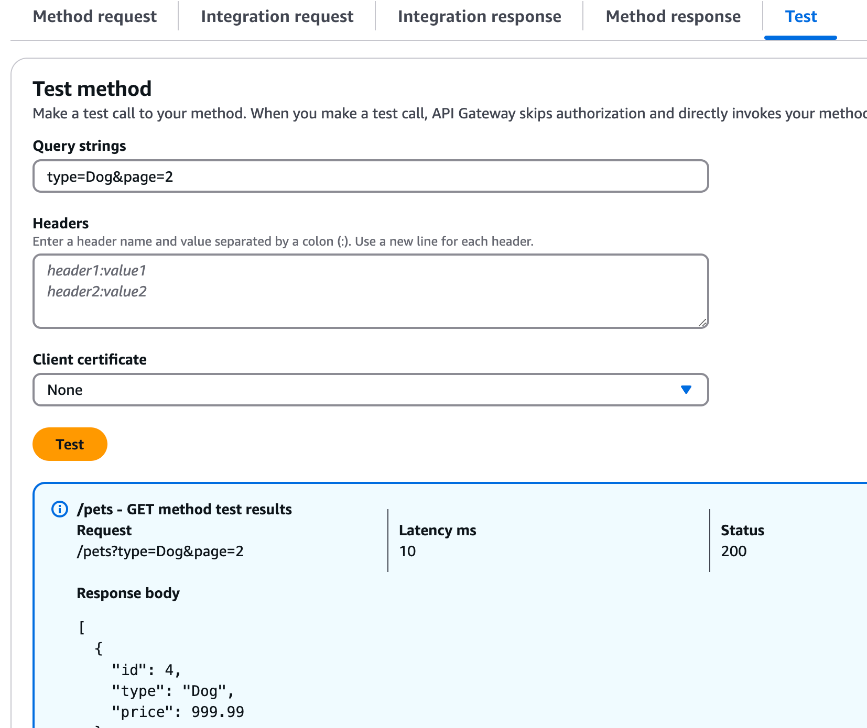Screen dimensions: 867x728
Task: Click the dropdown arrow on Client certificate
Action: point(686,390)
